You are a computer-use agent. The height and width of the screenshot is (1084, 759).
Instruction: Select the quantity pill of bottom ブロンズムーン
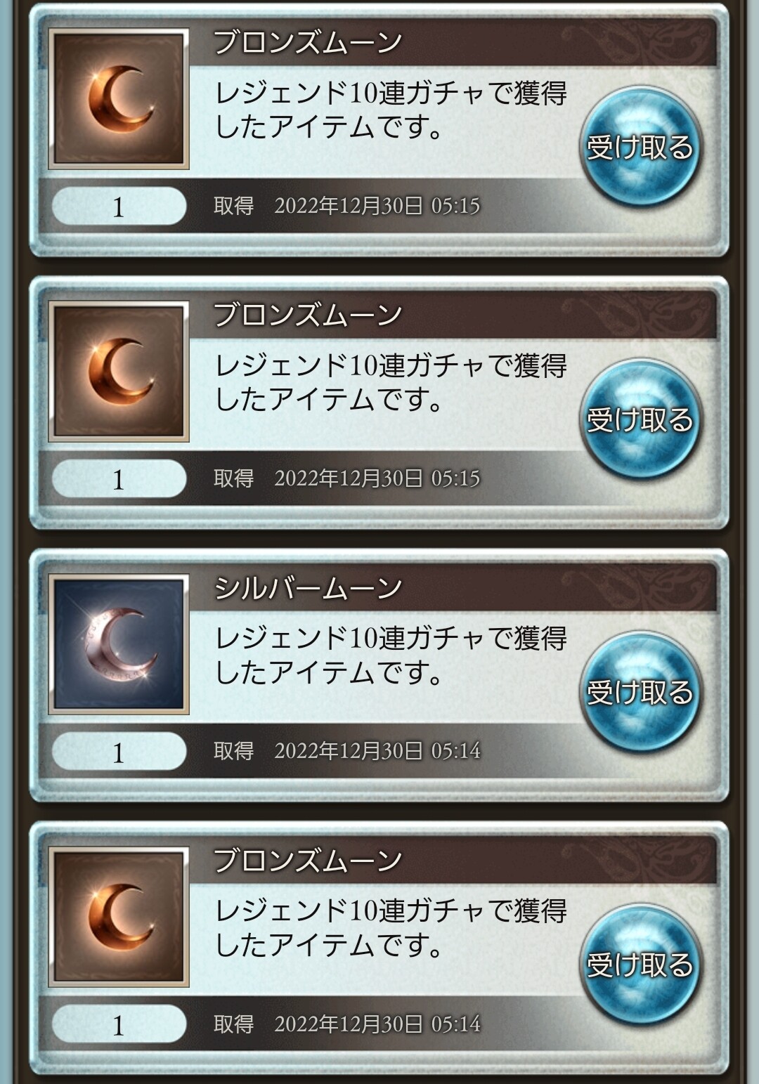click(x=119, y=1024)
